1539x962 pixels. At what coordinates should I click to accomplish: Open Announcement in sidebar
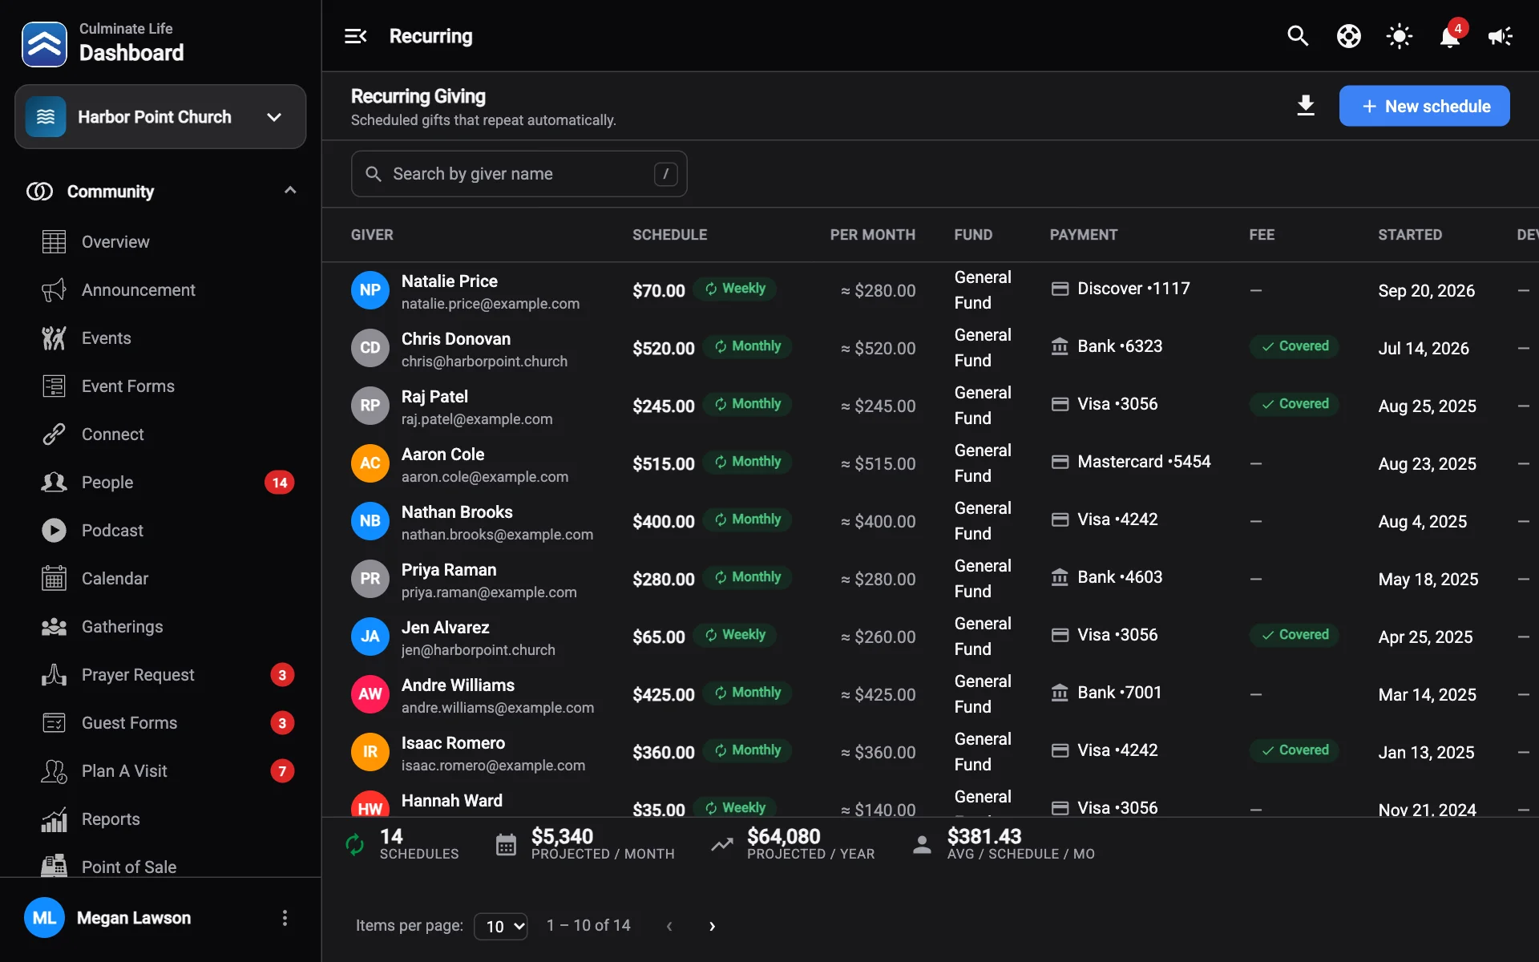(x=160, y=290)
